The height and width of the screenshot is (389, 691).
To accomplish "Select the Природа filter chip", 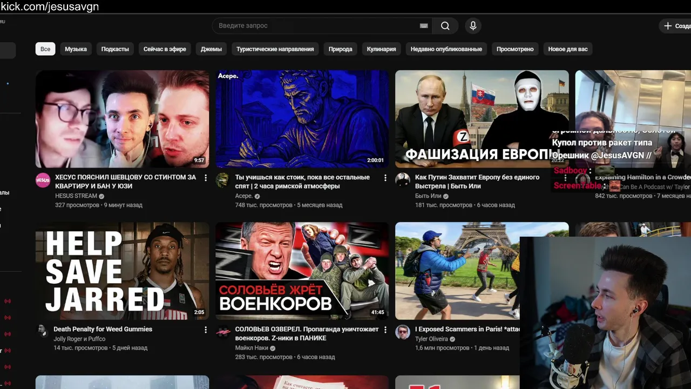I will tap(340, 49).
